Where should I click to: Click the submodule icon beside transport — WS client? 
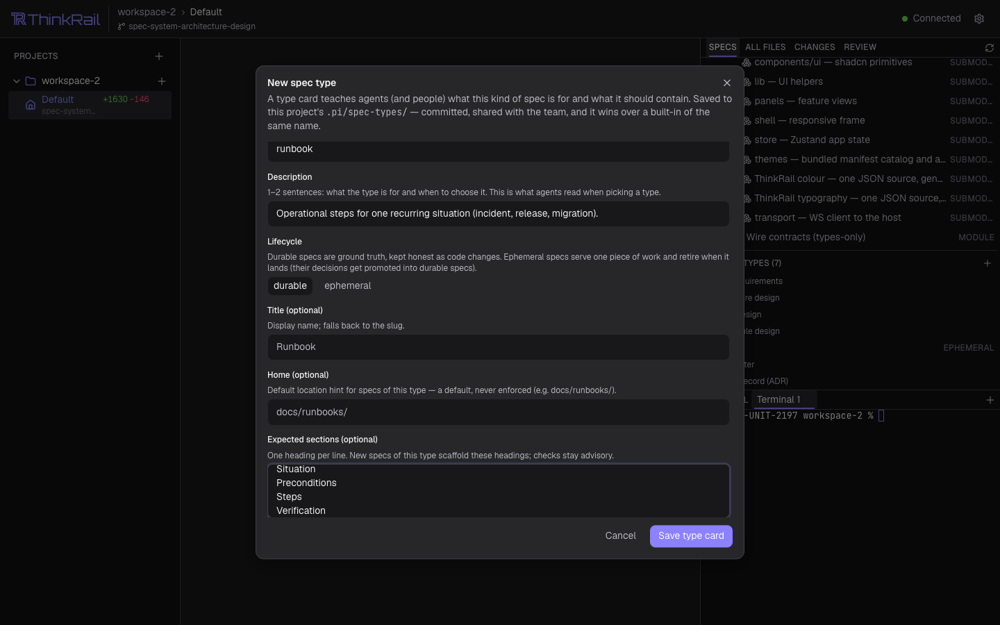[747, 218]
